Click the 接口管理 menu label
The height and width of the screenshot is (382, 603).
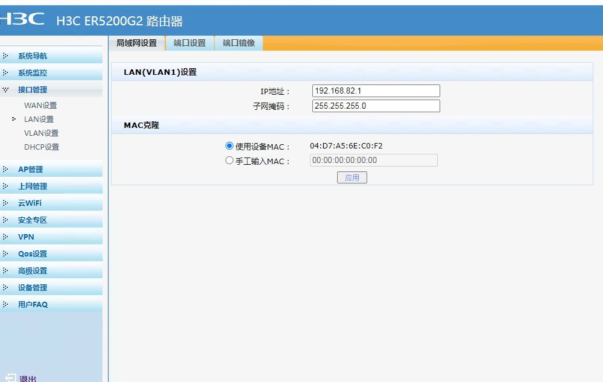click(33, 90)
